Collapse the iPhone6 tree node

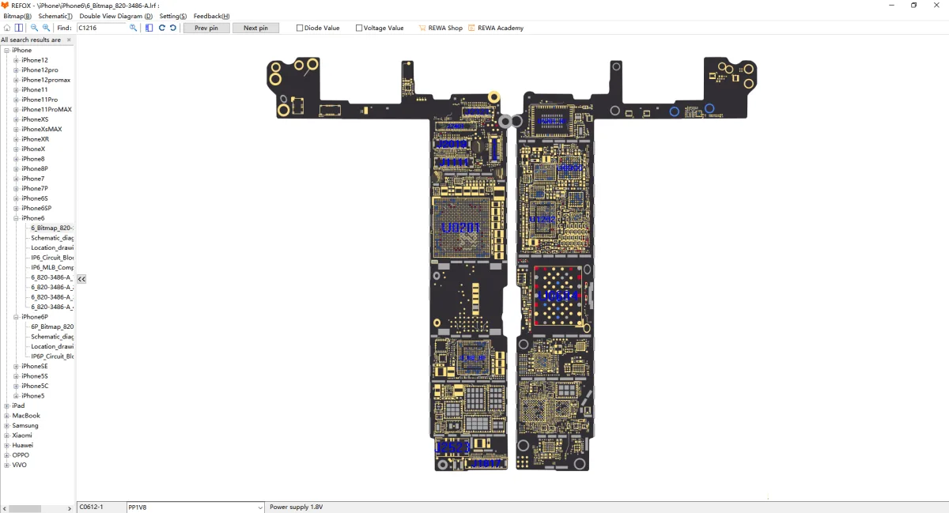(16, 218)
